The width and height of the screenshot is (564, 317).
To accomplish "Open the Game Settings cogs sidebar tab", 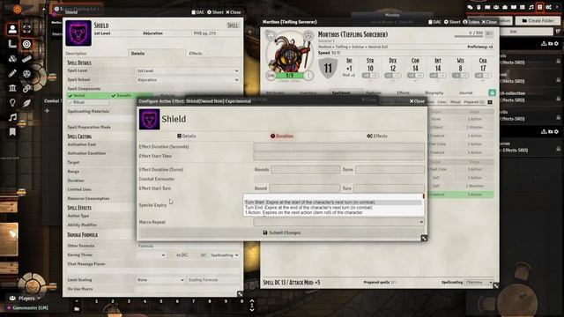I will (x=548, y=7).
